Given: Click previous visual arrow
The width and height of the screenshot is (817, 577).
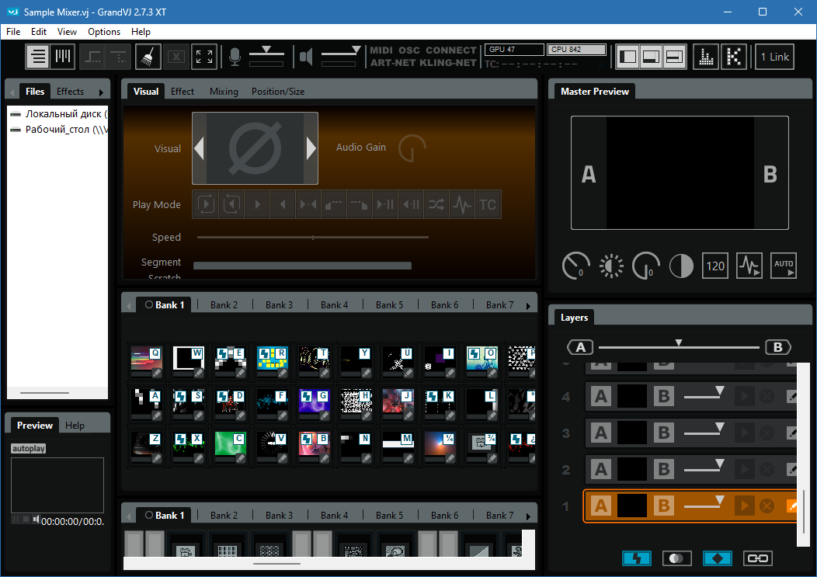Looking at the screenshot, I should pyautogui.click(x=199, y=148).
